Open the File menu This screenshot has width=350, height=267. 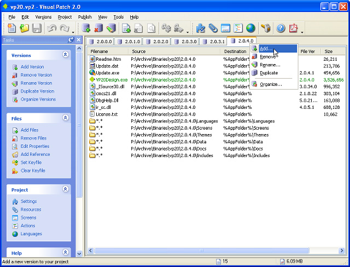tap(11, 17)
